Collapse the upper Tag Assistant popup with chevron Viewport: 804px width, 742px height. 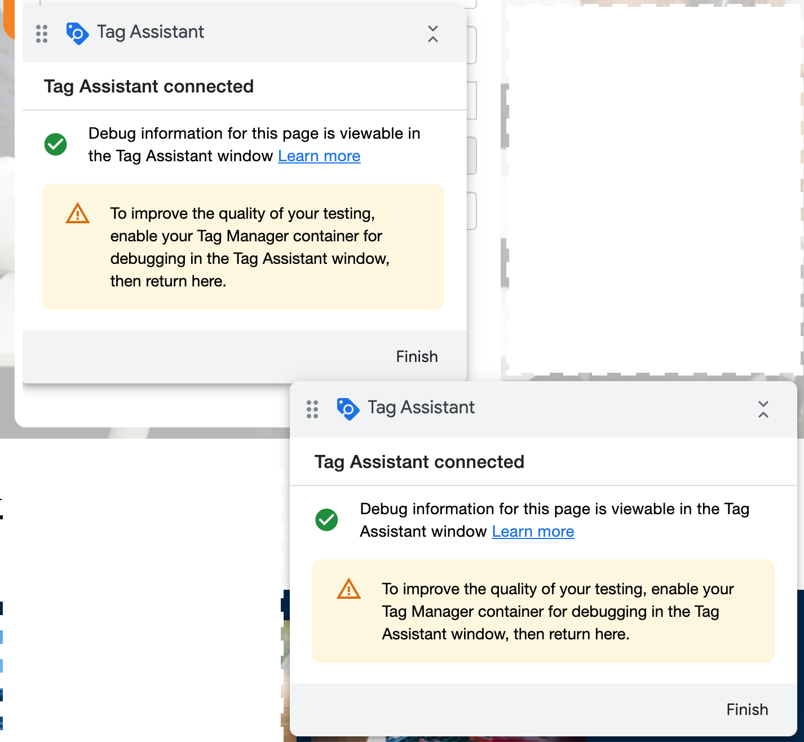pos(432,34)
